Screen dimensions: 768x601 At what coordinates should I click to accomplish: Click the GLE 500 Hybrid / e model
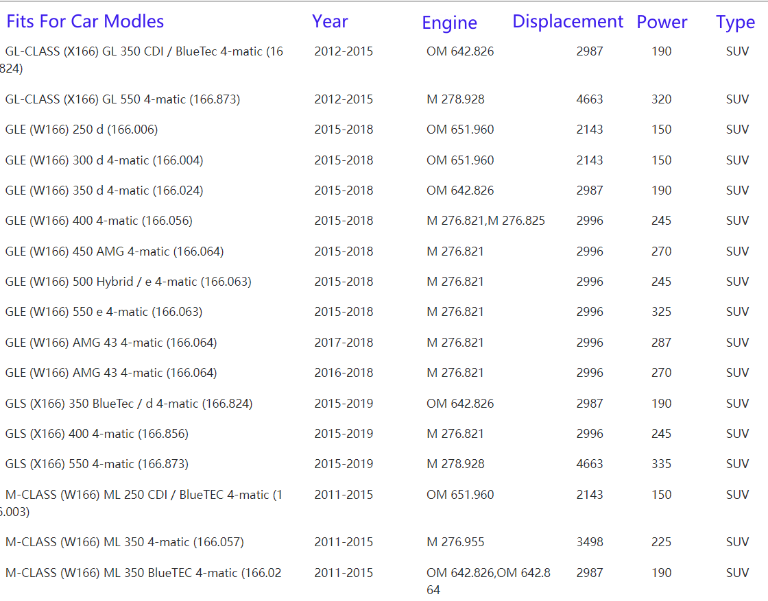tap(128, 282)
